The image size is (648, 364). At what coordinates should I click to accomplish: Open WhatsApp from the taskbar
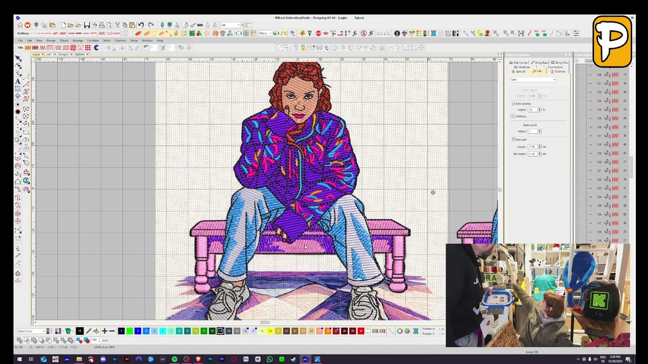pyautogui.click(x=270, y=359)
